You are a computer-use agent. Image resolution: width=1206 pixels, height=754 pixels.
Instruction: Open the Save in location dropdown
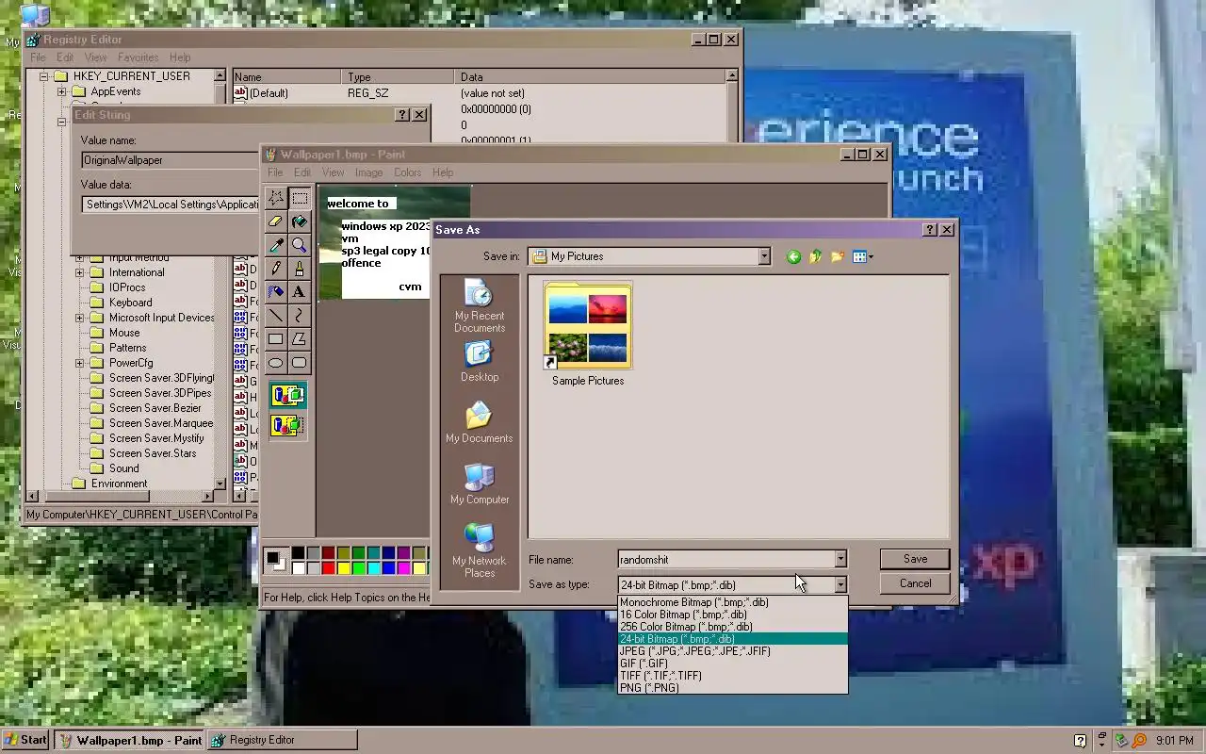[764, 256]
